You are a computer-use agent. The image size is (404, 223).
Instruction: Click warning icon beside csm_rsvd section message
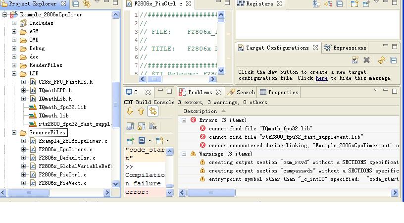(x=203, y=162)
